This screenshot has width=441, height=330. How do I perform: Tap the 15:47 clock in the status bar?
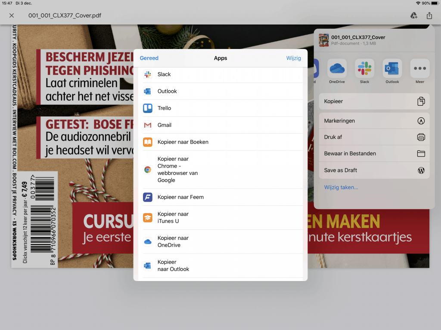coord(7,3)
